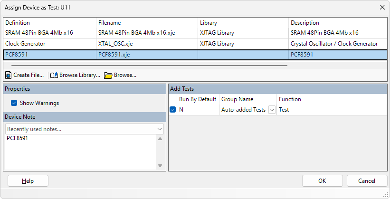Image resolution: width=390 pixels, height=199 pixels.
Task: Open the Auto-added Tests group dropdown
Action: (272, 110)
